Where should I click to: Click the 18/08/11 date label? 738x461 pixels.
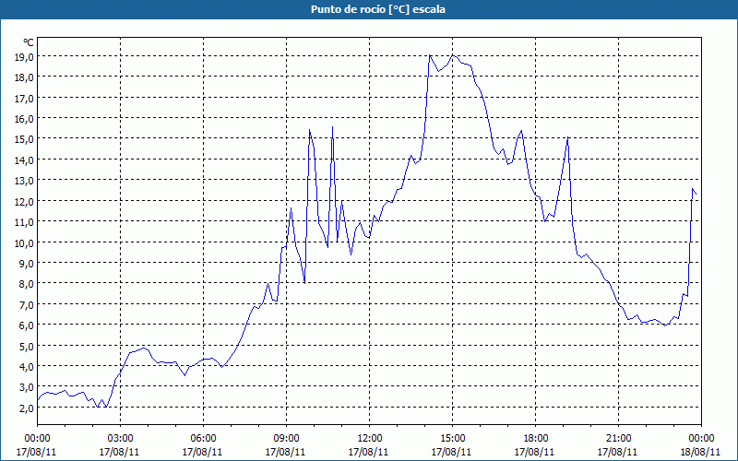(701, 452)
